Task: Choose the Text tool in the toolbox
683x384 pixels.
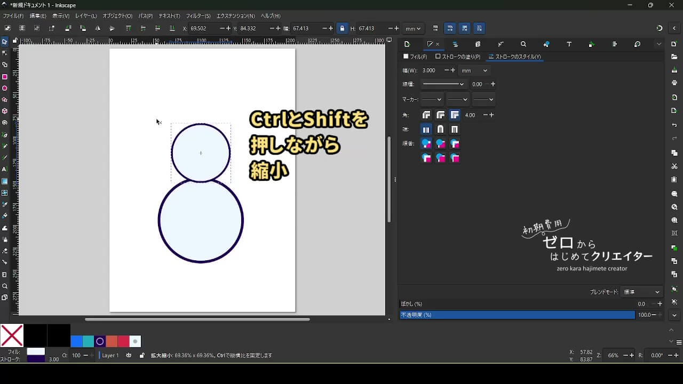Action: (5, 169)
